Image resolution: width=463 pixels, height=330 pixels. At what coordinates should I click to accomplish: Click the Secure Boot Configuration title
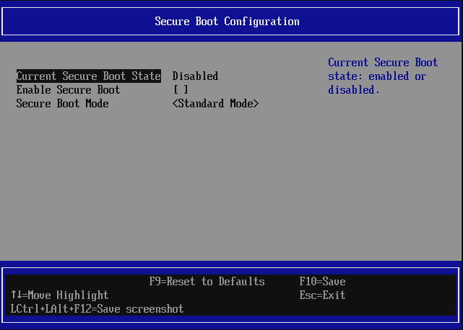pos(227,22)
